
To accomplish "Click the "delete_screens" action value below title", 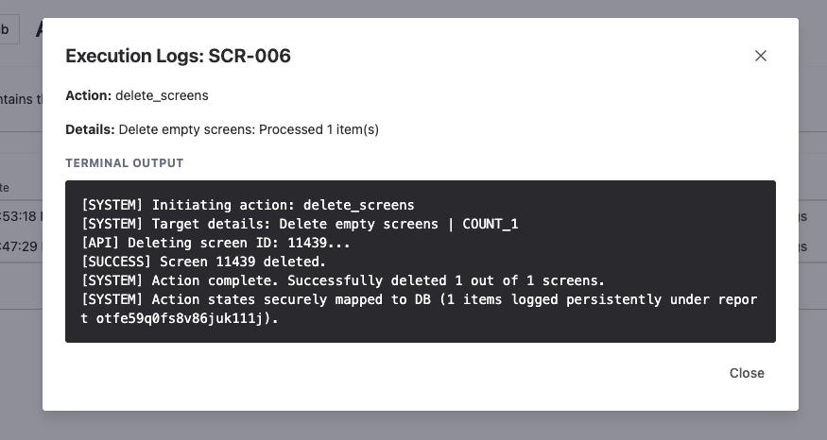I will [162, 95].
